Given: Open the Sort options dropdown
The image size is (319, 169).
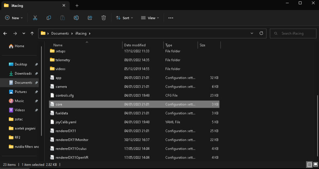Looking at the screenshot, I should (x=124, y=18).
